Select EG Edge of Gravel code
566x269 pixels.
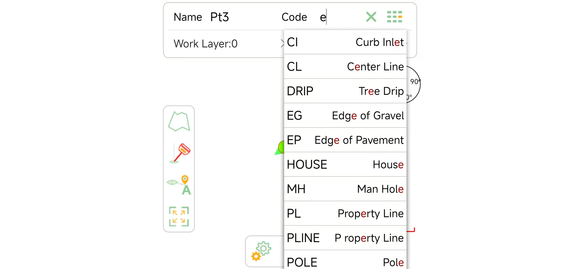click(x=345, y=115)
